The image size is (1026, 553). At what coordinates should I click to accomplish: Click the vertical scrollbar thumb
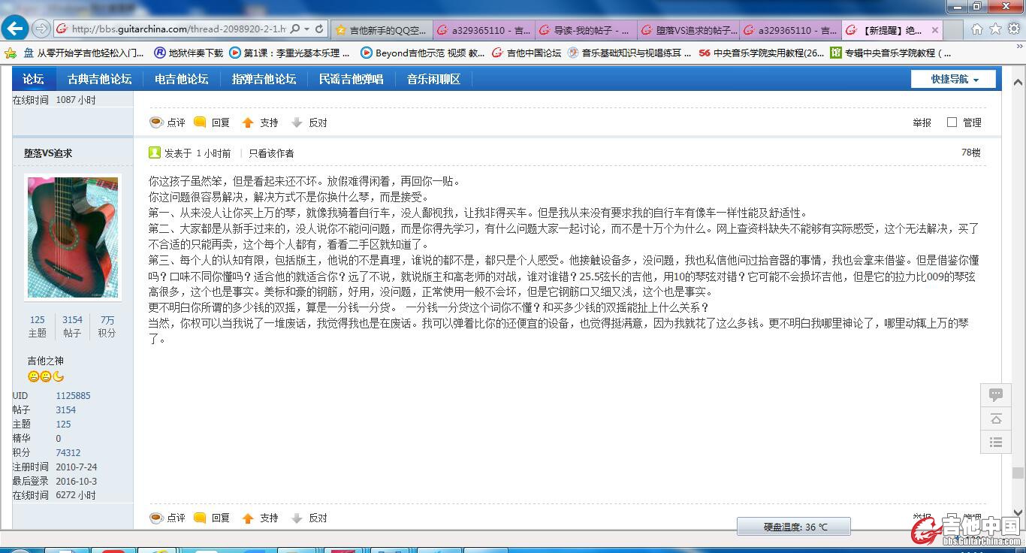pyautogui.click(x=1018, y=473)
